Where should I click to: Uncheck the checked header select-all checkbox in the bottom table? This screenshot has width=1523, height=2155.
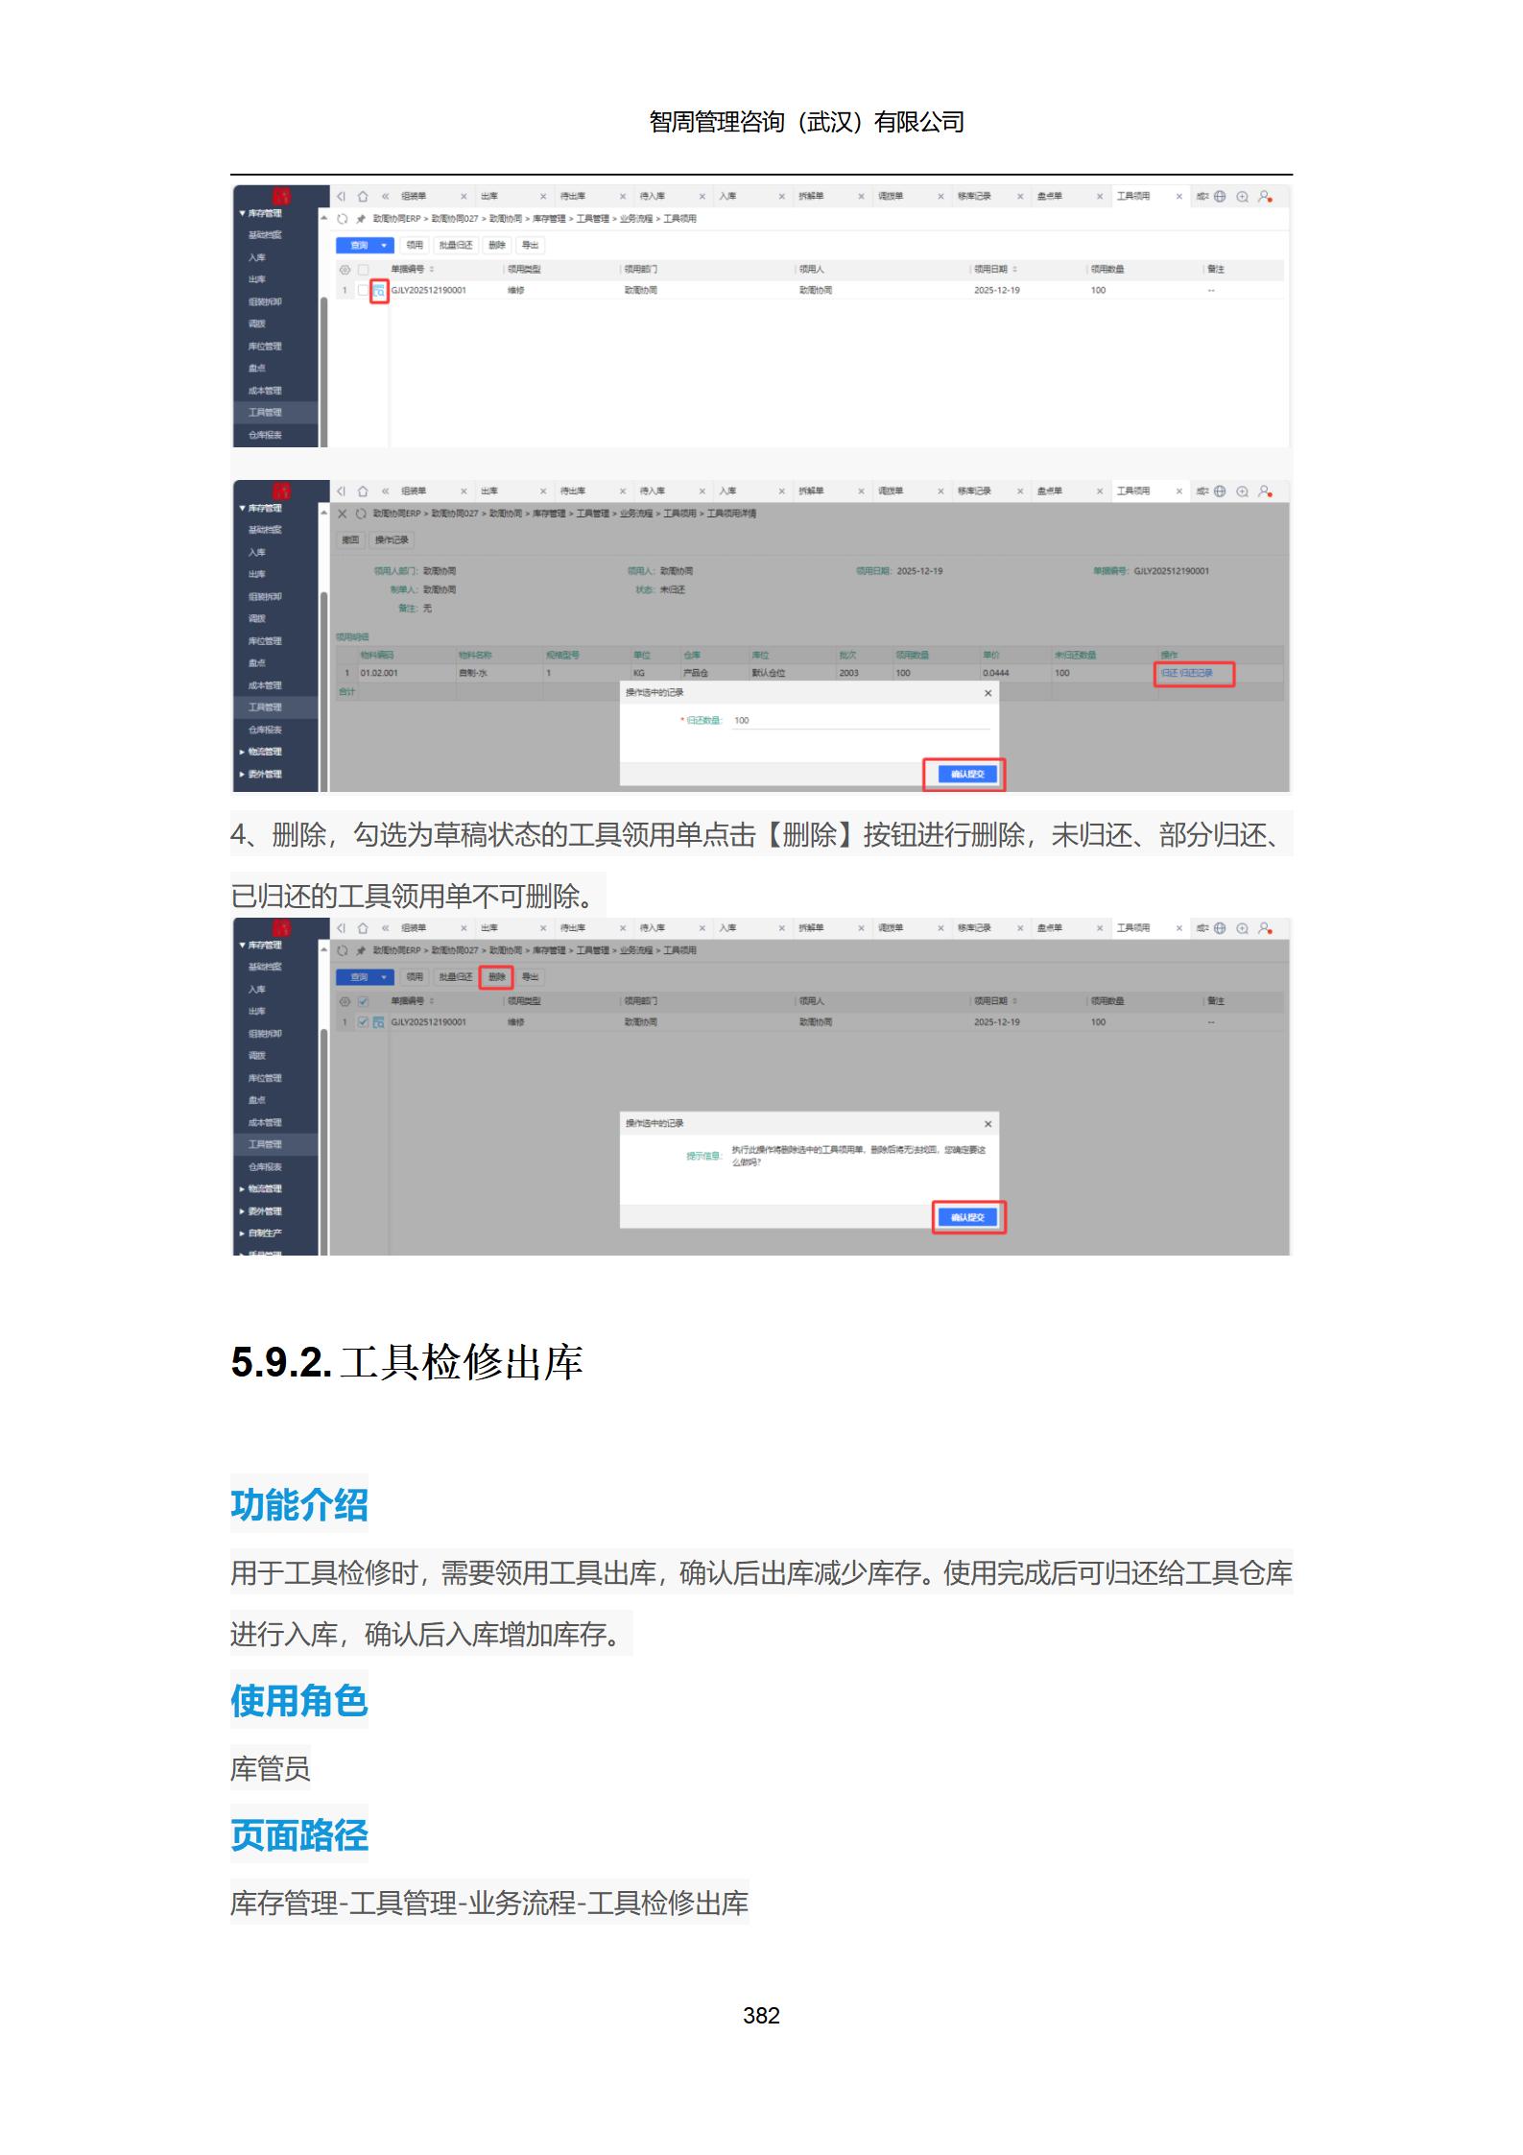coord(363,1001)
